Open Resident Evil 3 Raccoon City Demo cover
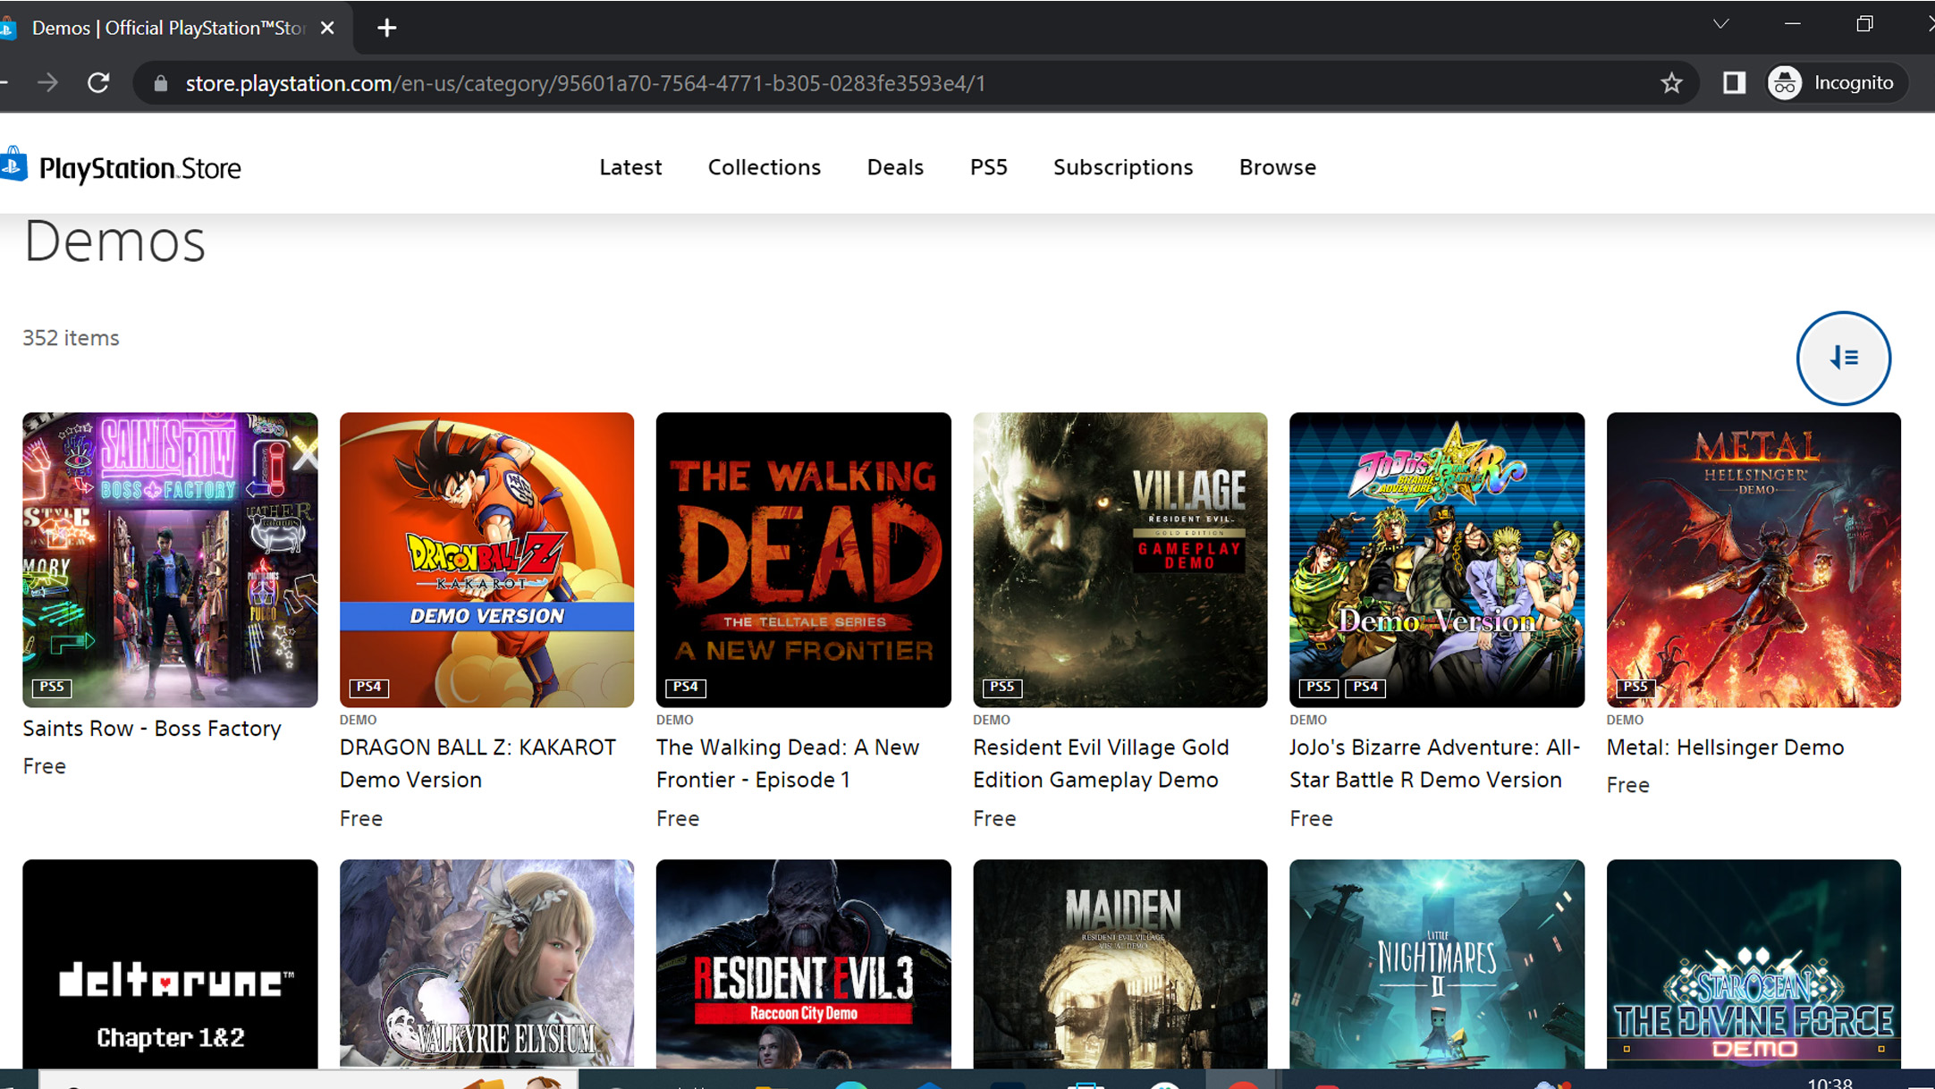Image resolution: width=1935 pixels, height=1089 pixels. coord(803,964)
